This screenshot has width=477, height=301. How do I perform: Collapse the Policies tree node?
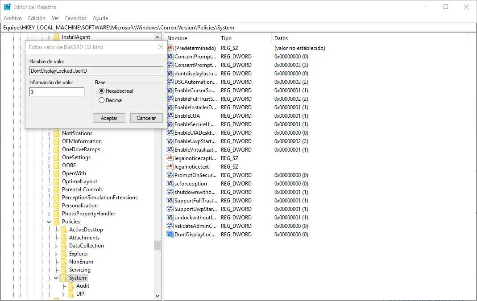click(49, 222)
